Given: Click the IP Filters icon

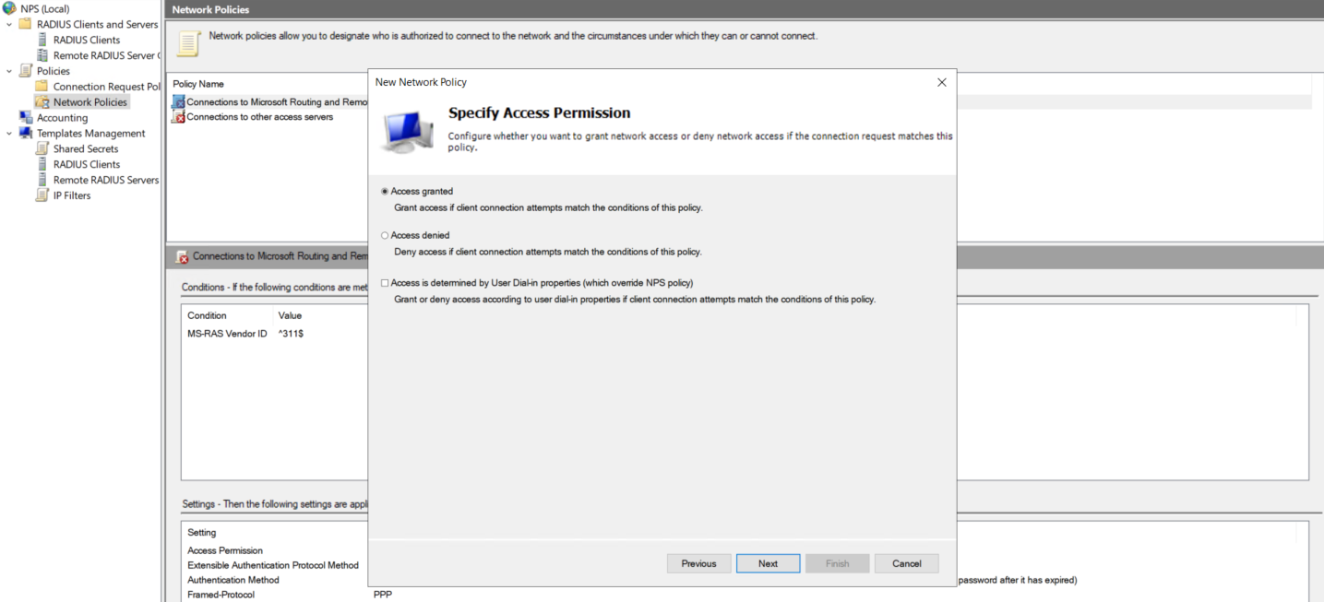Looking at the screenshot, I should tap(42, 195).
